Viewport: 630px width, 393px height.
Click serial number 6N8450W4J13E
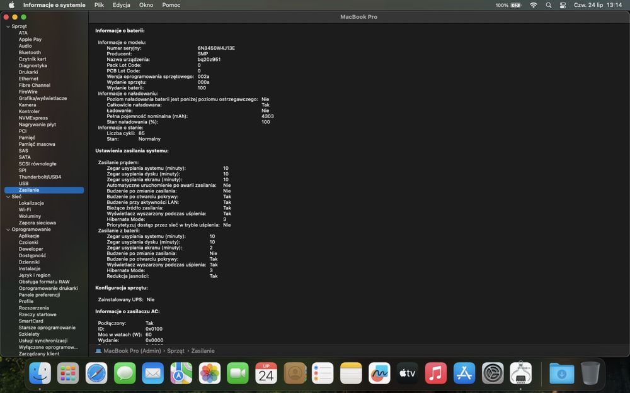click(216, 48)
